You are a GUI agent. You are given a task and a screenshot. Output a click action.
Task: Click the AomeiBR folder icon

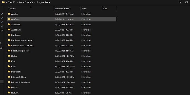point(9,24)
